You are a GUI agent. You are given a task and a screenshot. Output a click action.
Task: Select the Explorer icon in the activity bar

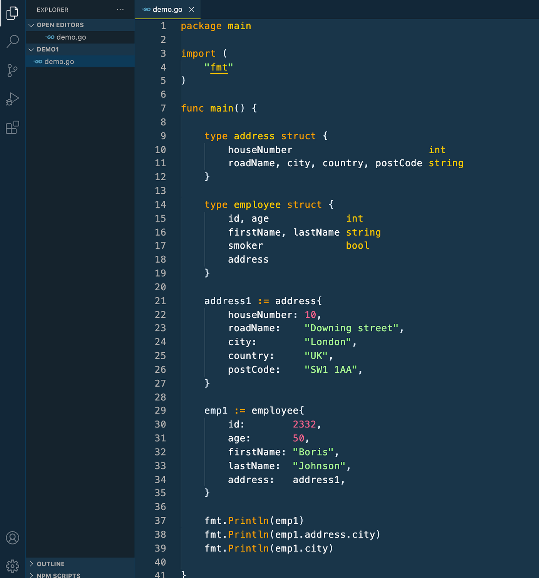pyautogui.click(x=13, y=13)
